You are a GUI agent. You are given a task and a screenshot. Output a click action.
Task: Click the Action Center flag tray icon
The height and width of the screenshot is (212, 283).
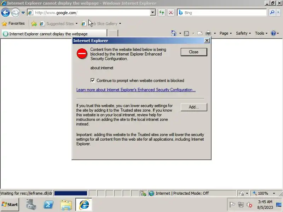(232, 205)
